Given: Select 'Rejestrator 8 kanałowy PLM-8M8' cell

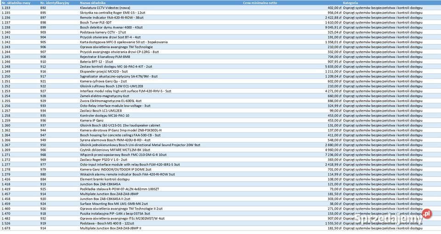Looking at the screenshot, I should 105,57.
